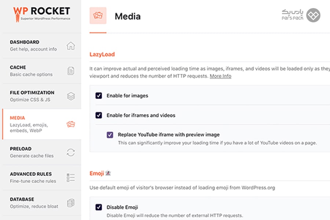Image resolution: width=330 pixels, height=220 pixels.
Task: Click the YouTube loading time description text
Action: coord(217,143)
